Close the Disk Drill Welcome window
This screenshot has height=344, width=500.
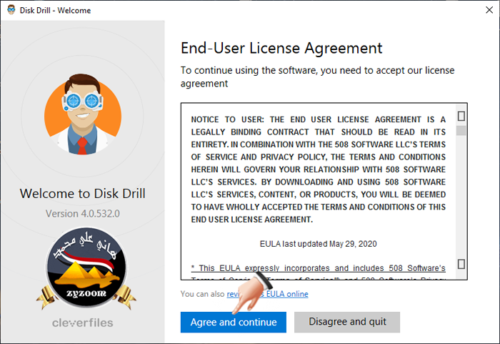pyautogui.click(x=489, y=10)
